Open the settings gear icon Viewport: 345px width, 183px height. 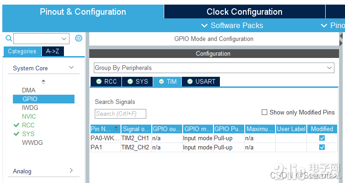tap(79, 38)
